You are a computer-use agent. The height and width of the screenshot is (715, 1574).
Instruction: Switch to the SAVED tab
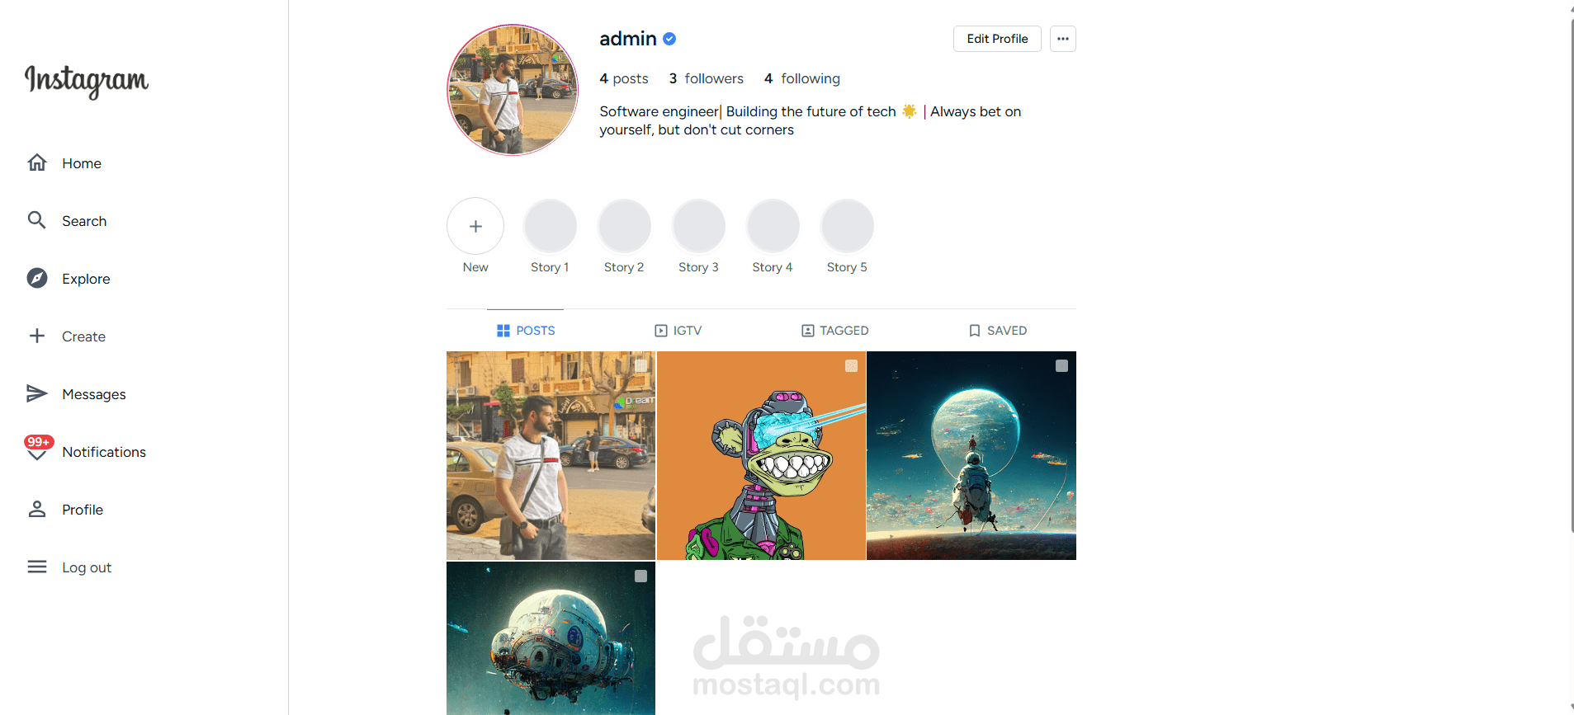click(997, 331)
